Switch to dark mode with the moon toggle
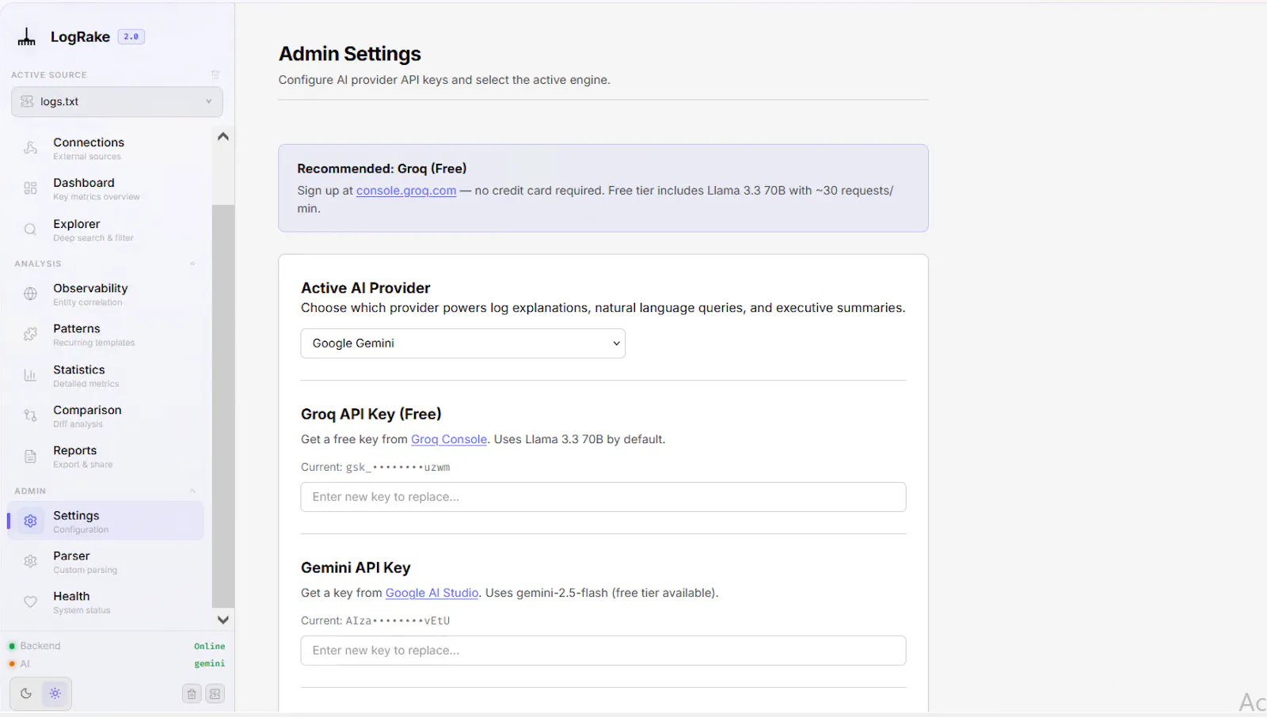The height and width of the screenshot is (717, 1267). (26, 693)
